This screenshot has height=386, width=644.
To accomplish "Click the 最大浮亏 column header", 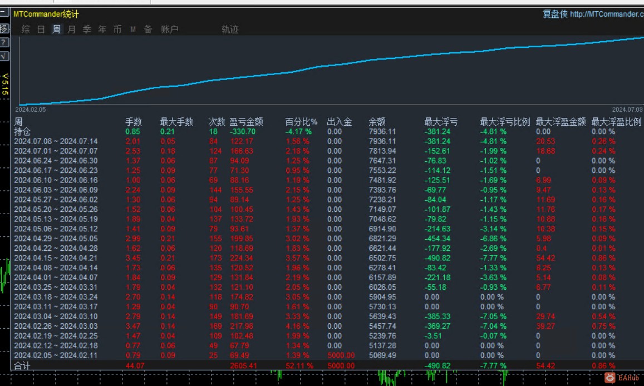I will [x=441, y=122].
